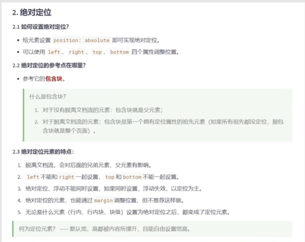Click list item 1 '脱离文档流'
The height and width of the screenshot is (242, 305).
(x=88, y=165)
